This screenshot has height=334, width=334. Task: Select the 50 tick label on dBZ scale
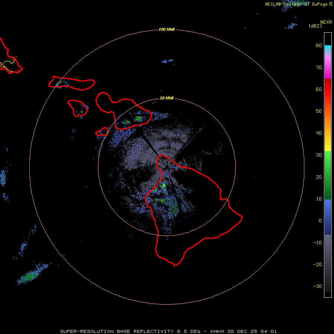[319, 111]
